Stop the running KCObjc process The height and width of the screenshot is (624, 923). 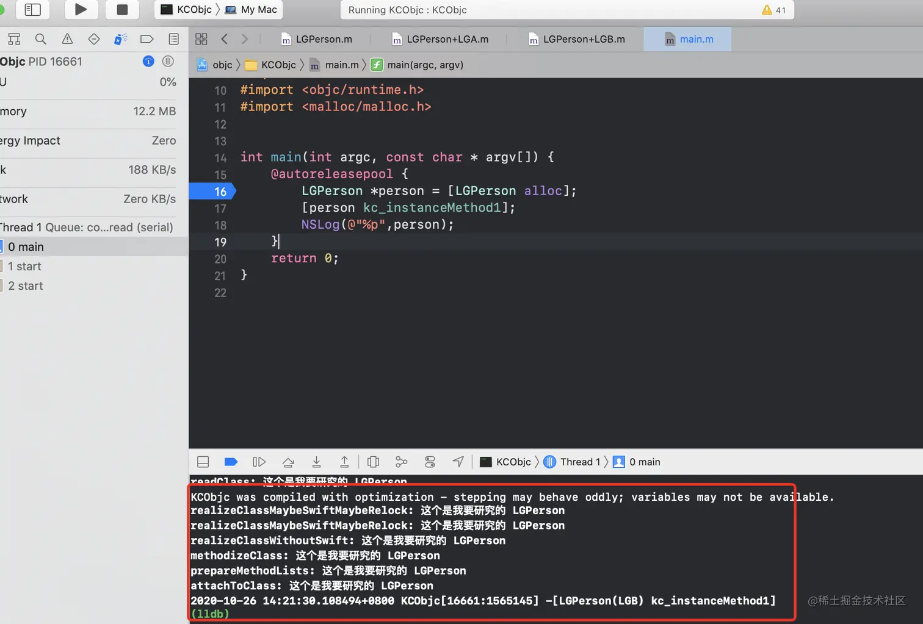[122, 9]
